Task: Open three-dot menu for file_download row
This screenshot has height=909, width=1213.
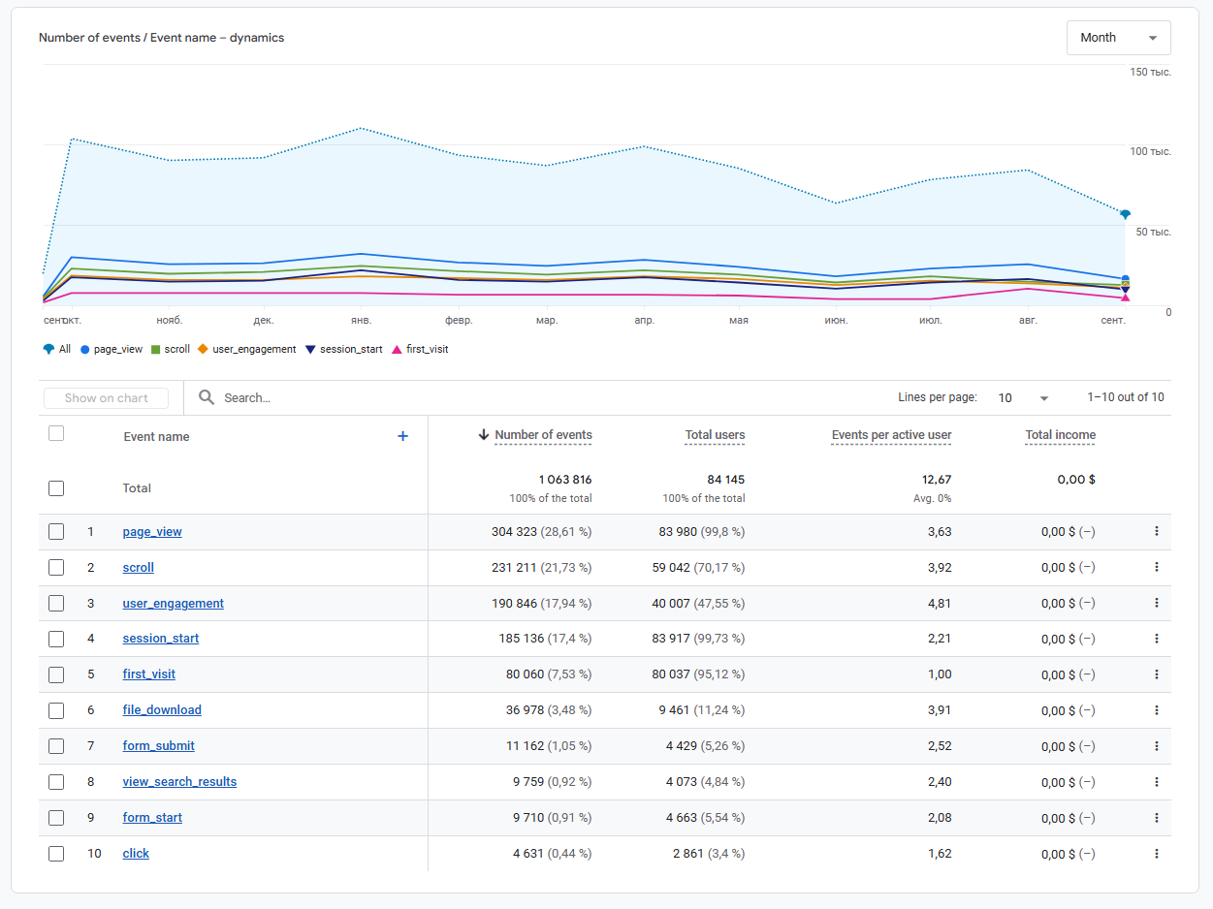Action: coord(1156,710)
